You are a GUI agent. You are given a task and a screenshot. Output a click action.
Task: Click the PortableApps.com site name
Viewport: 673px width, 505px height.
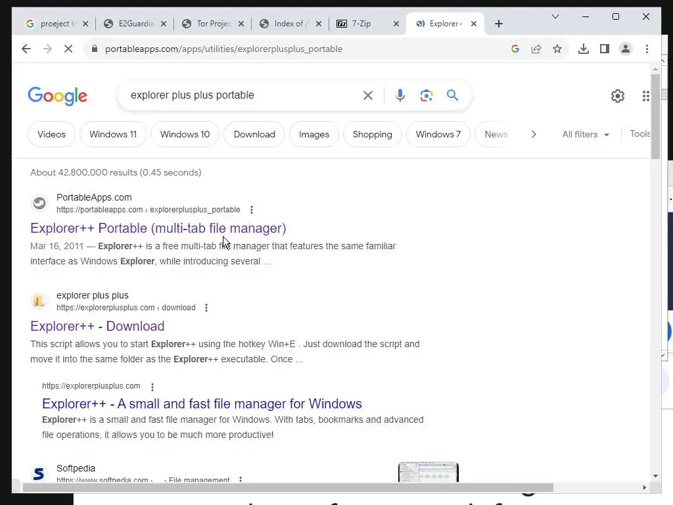tap(94, 197)
